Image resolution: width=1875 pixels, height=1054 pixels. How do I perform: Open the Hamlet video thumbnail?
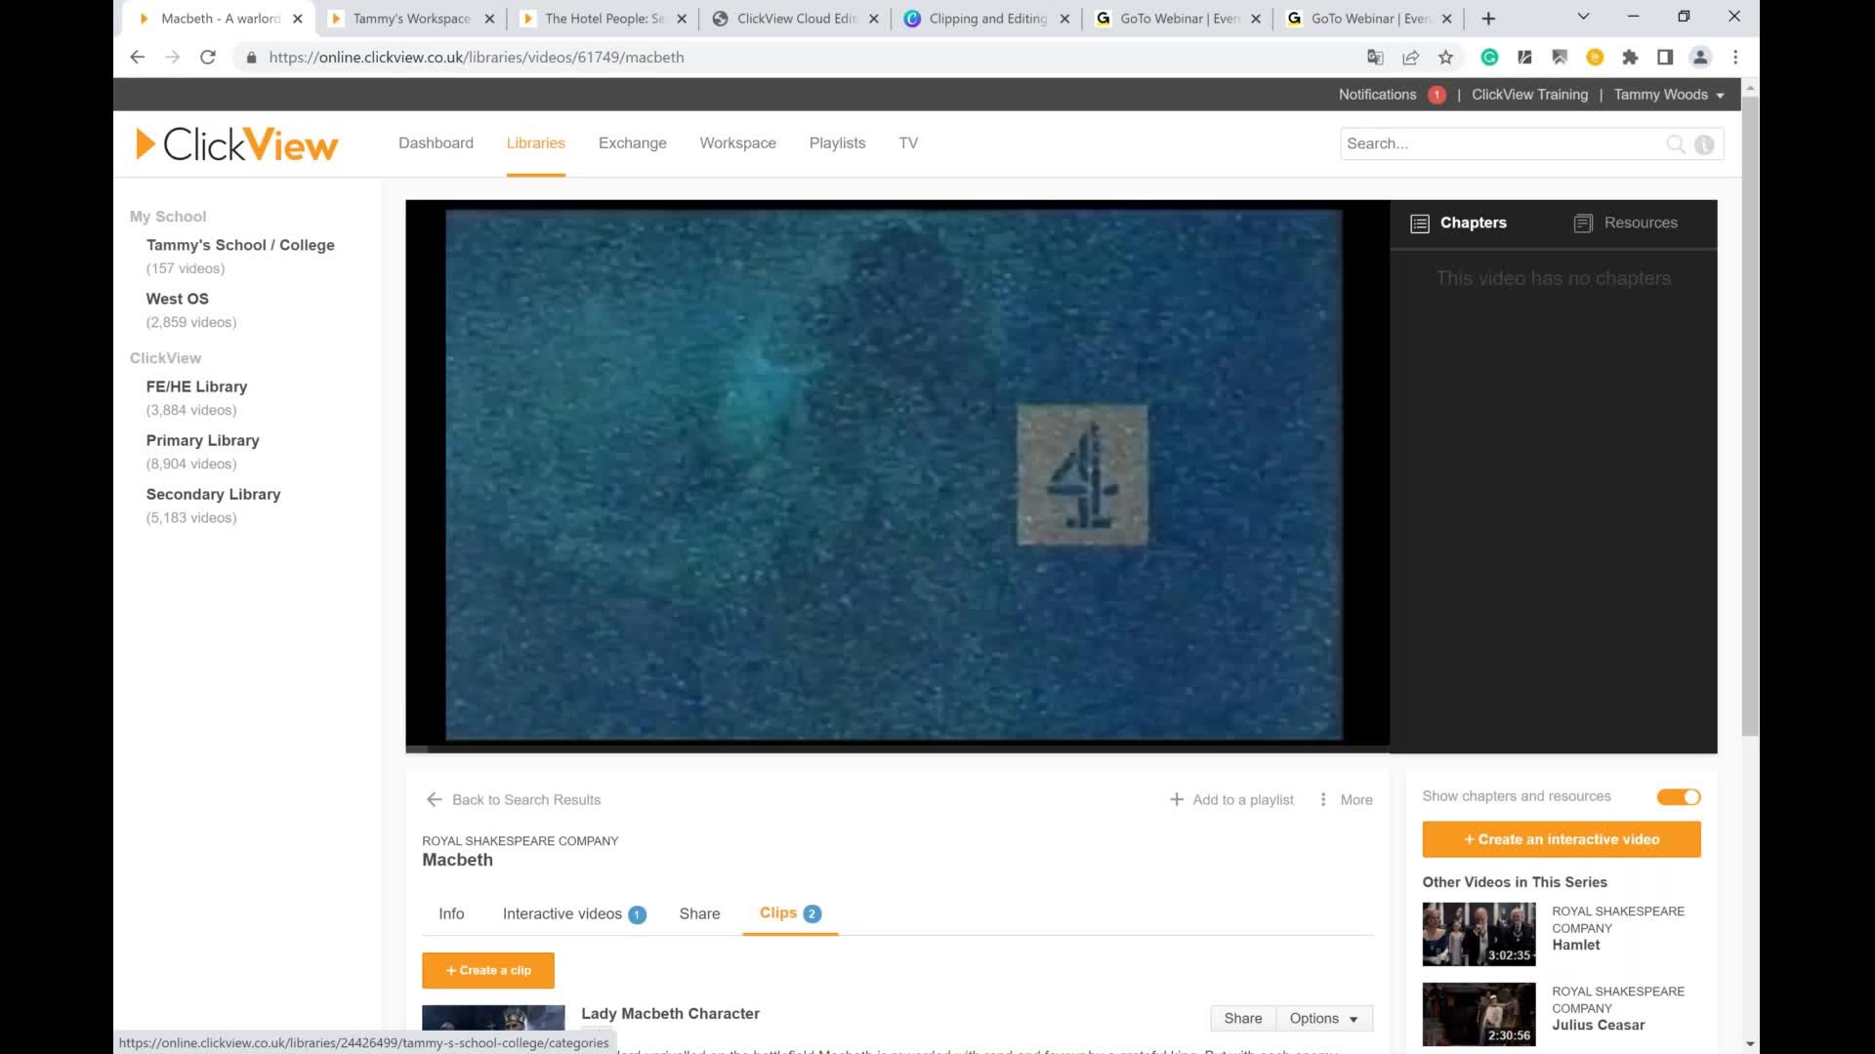click(1478, 934)
